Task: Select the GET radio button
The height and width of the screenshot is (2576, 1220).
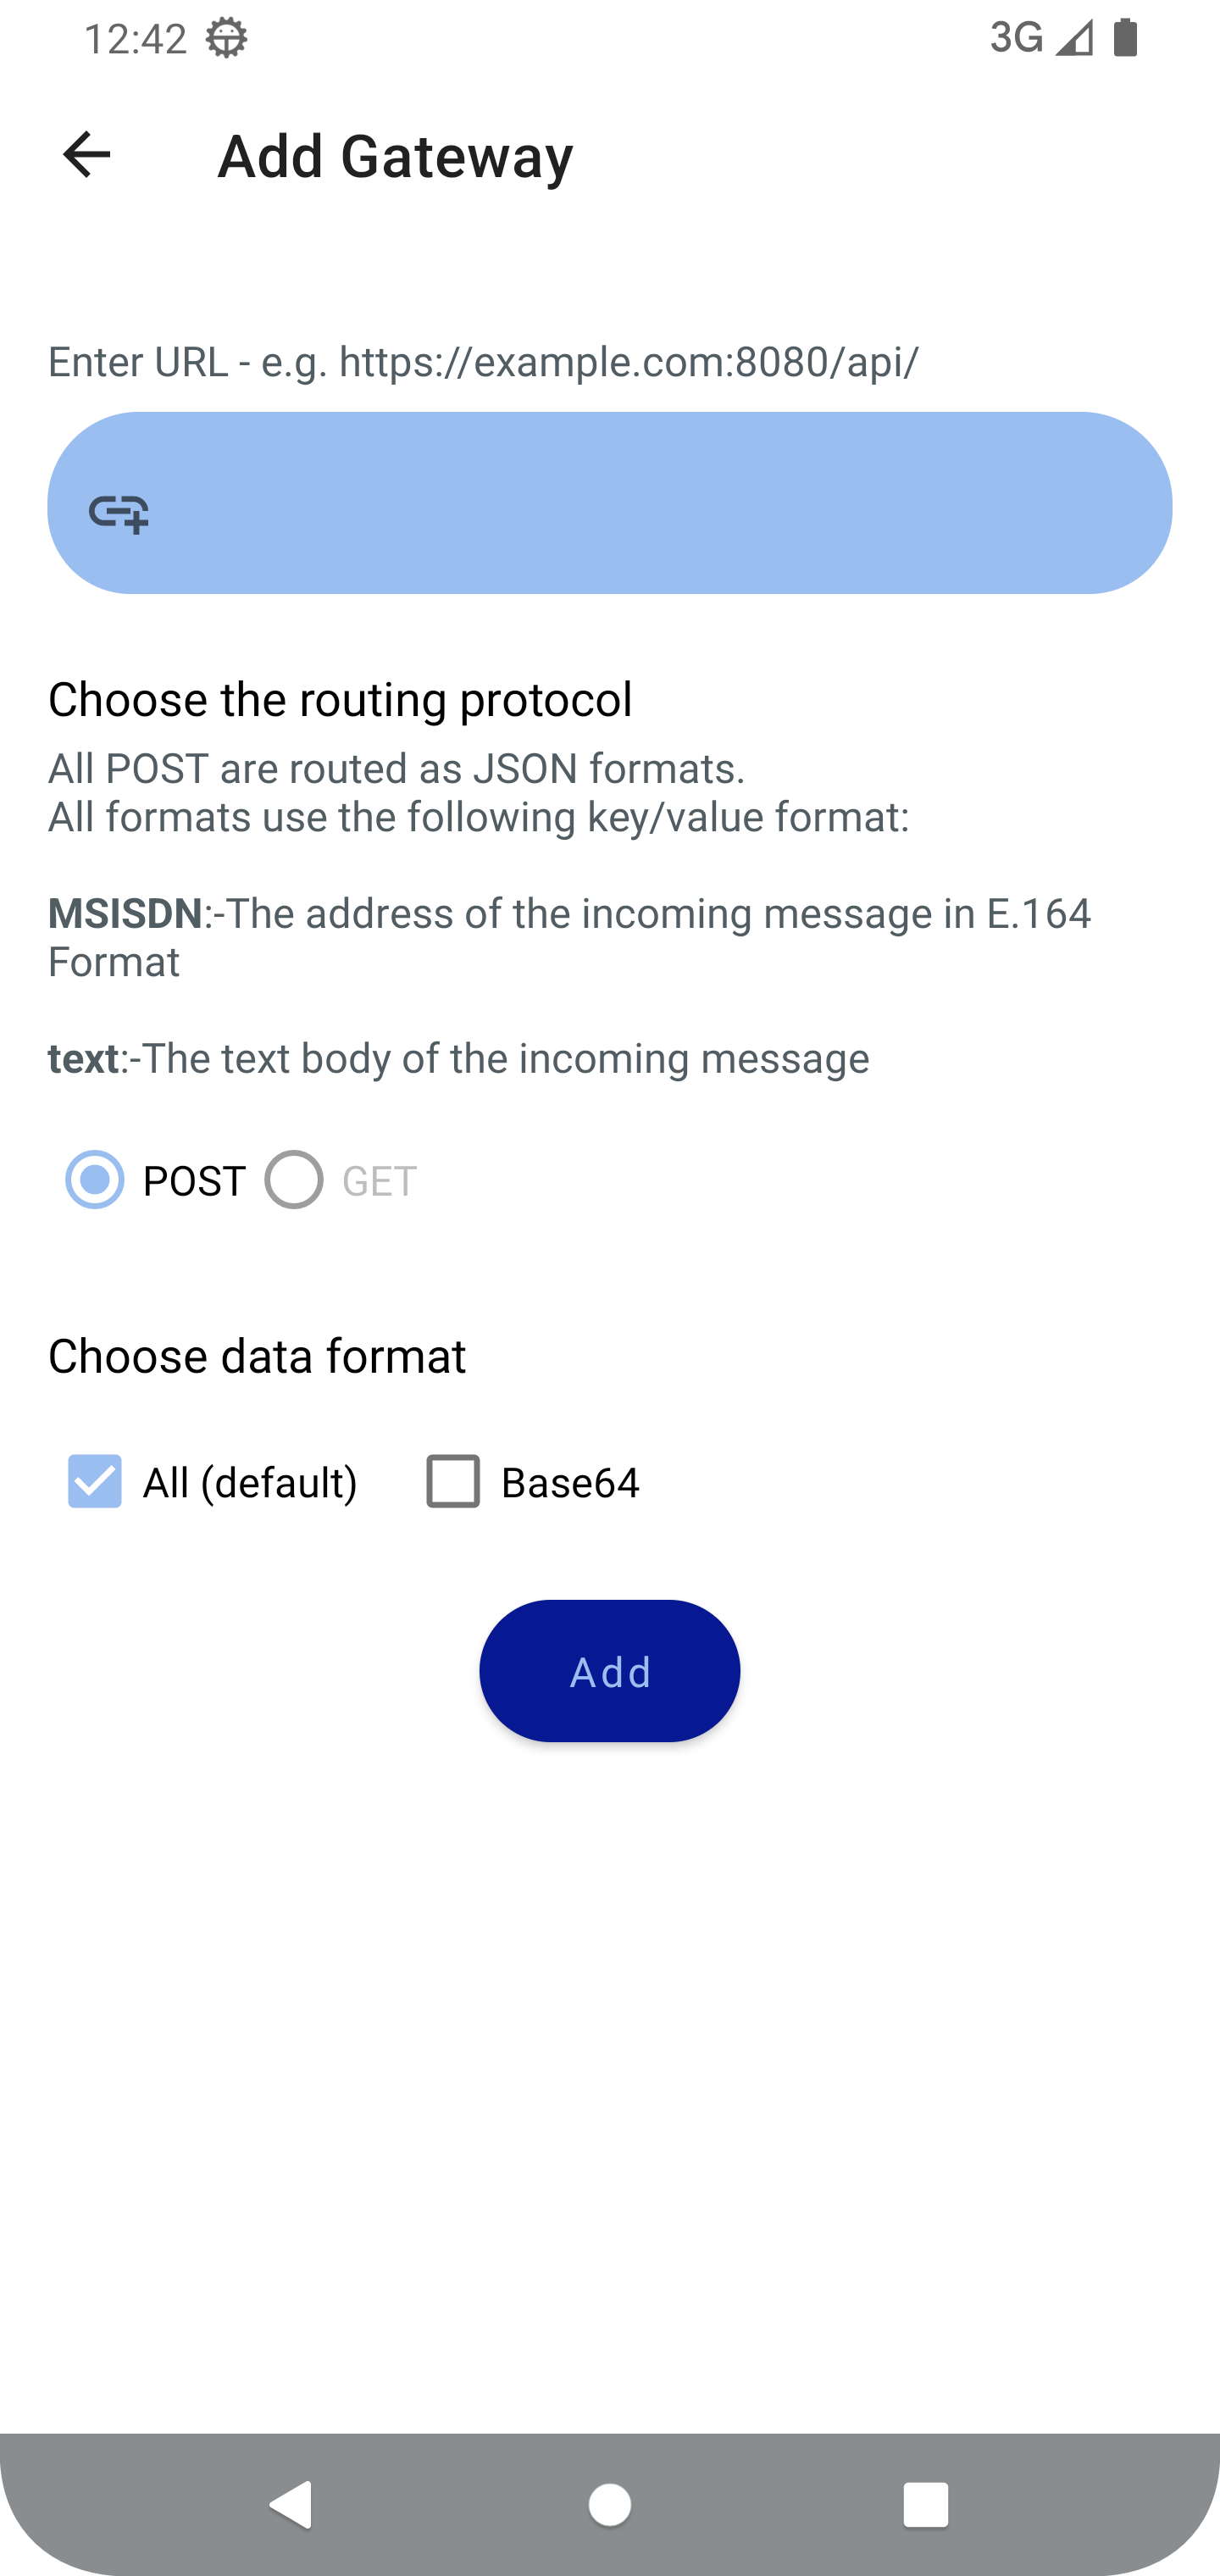Action: 293,1180
